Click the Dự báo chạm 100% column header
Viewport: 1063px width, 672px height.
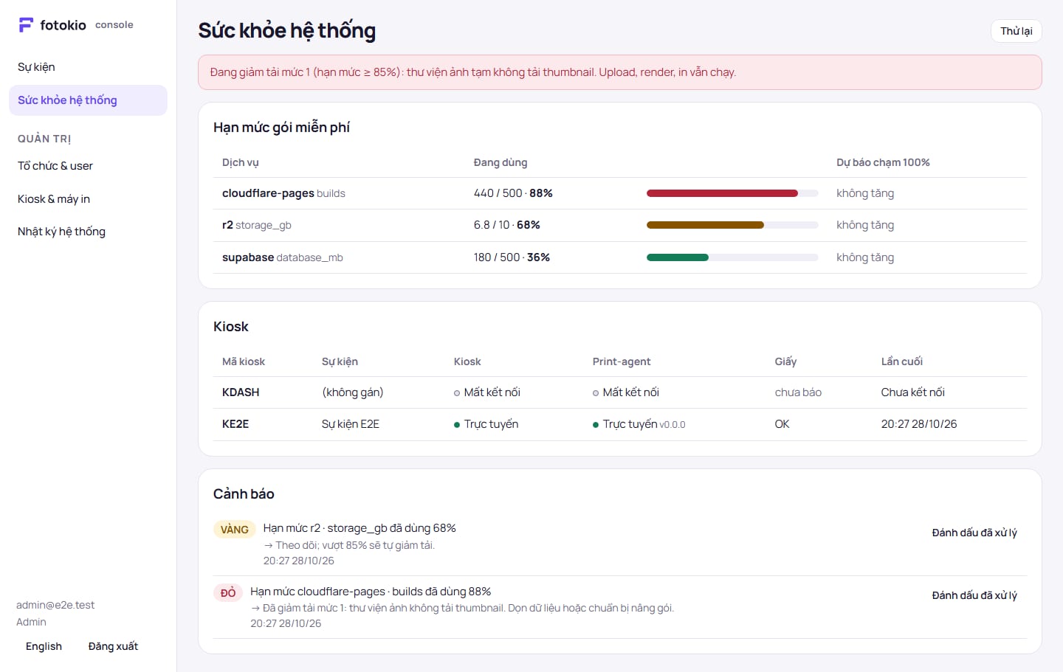tap(883, 162)
